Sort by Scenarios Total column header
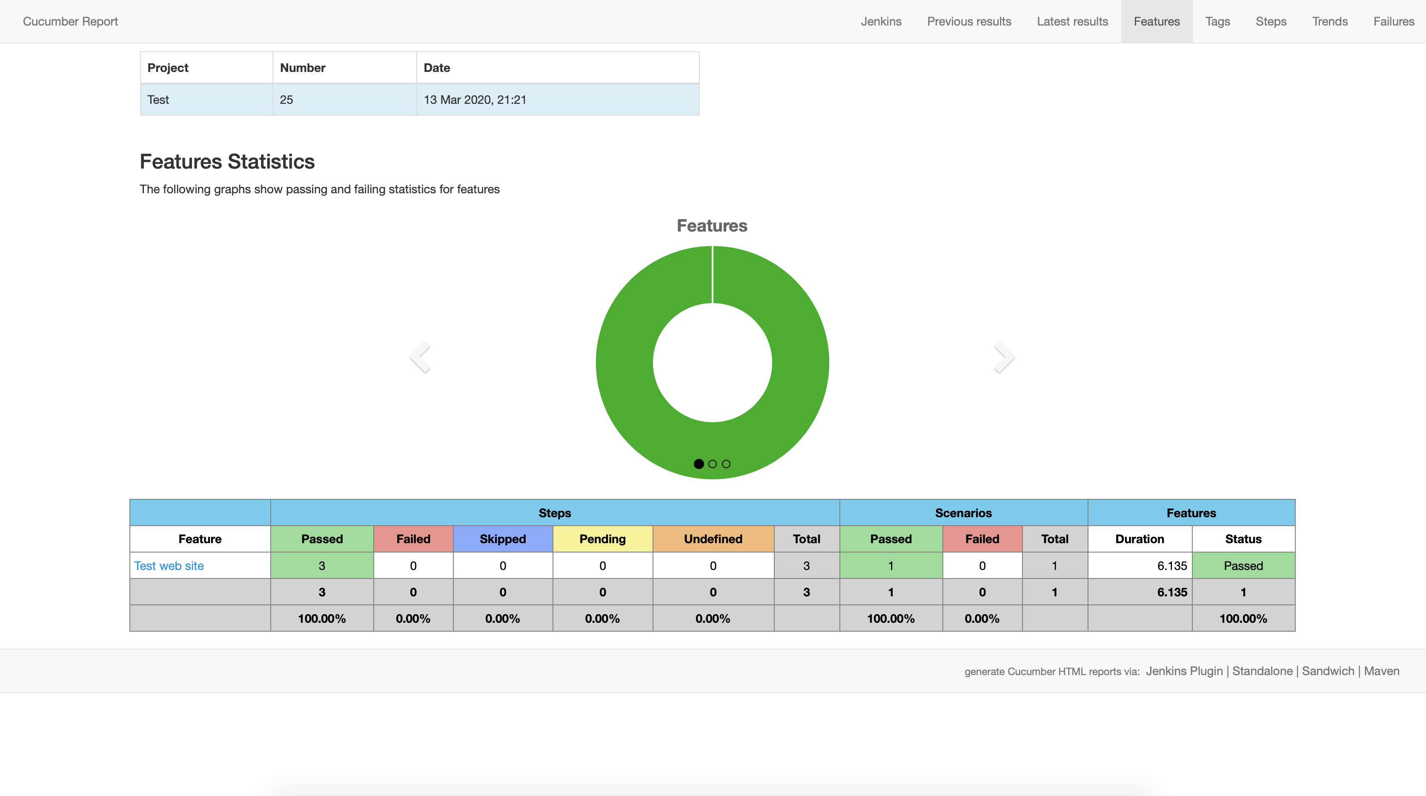 click(1054, 539)
